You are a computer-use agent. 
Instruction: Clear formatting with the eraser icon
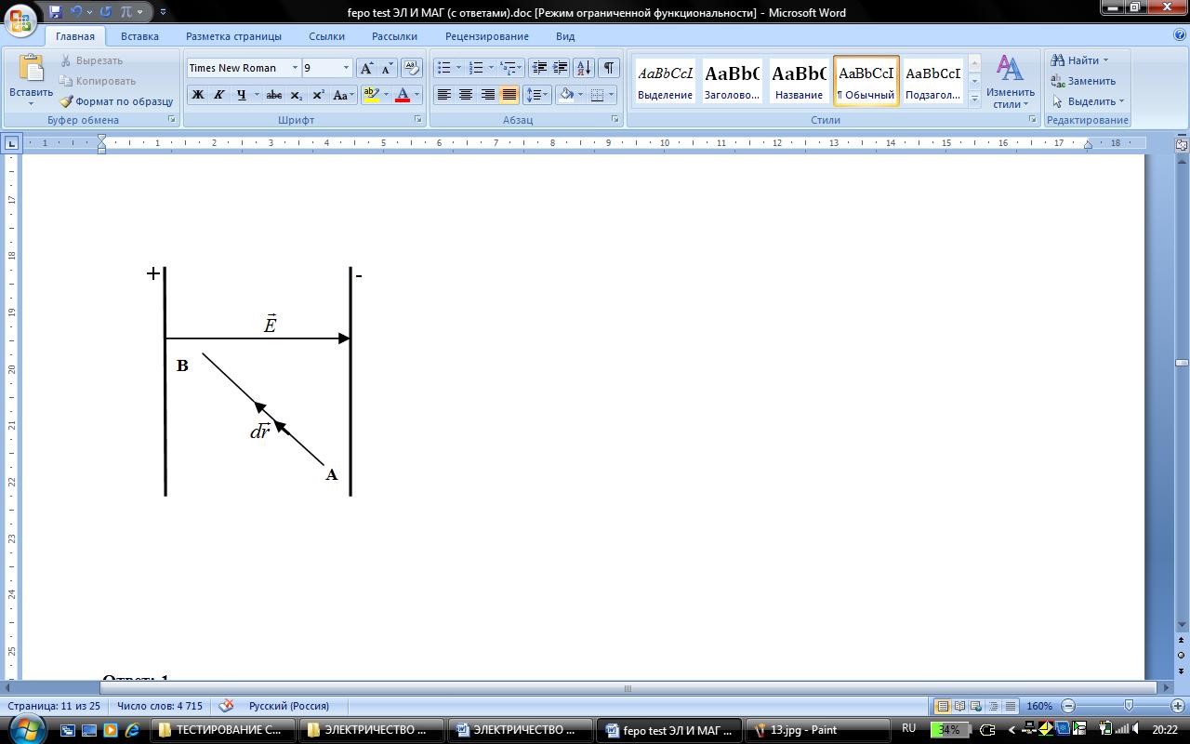pos(412,68)
